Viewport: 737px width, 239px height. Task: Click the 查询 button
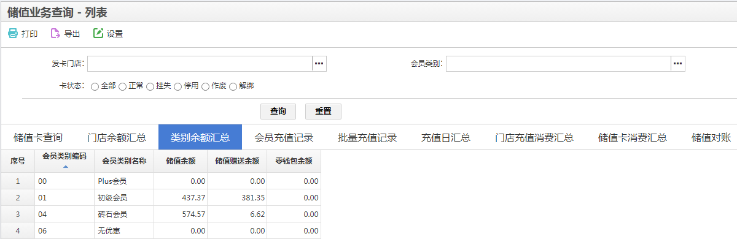coord(278,112)
